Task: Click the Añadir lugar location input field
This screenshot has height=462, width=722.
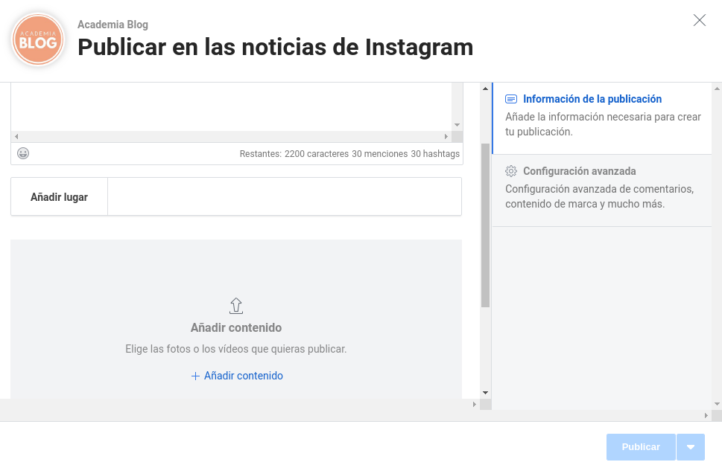Action: click(285, 196)
